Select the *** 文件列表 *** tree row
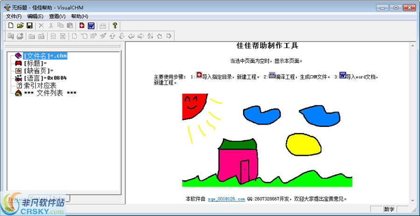The image size is (420, 216). (x=50, y=93)
